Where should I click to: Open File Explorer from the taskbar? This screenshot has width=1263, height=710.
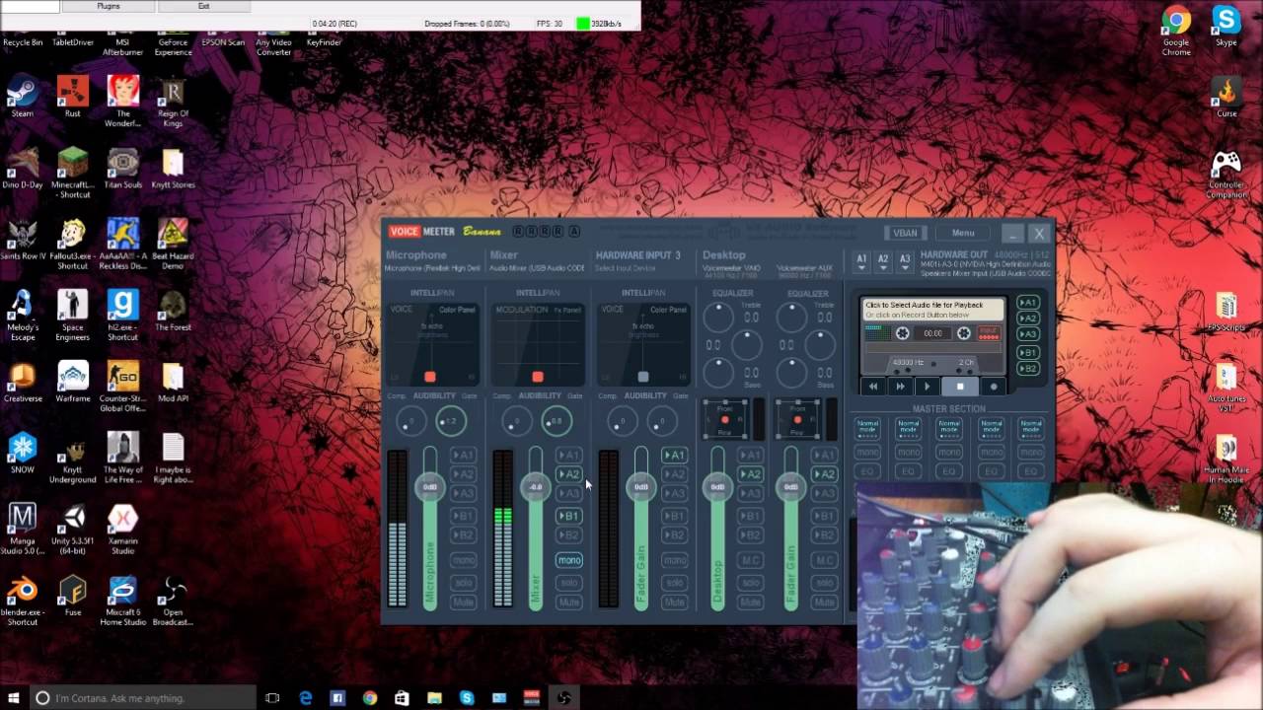click(x=434, y=698)
